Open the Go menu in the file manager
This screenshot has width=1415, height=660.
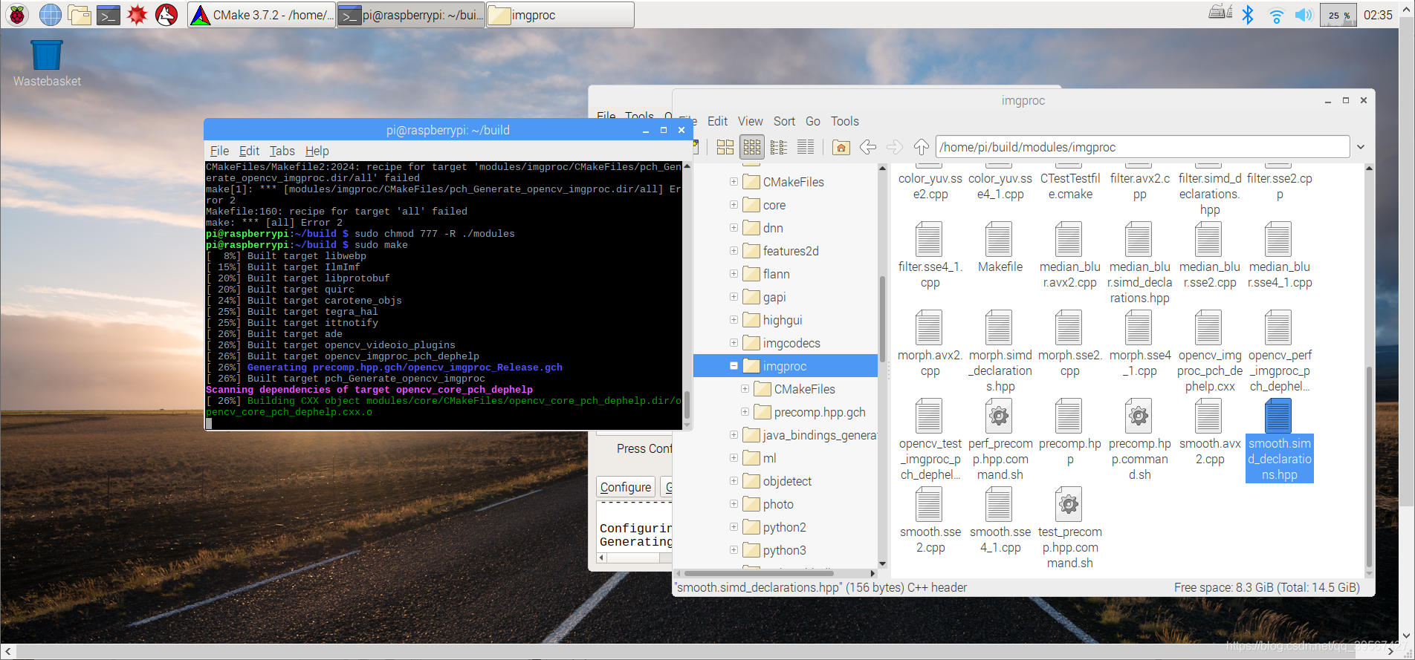[x=813, y=121]
